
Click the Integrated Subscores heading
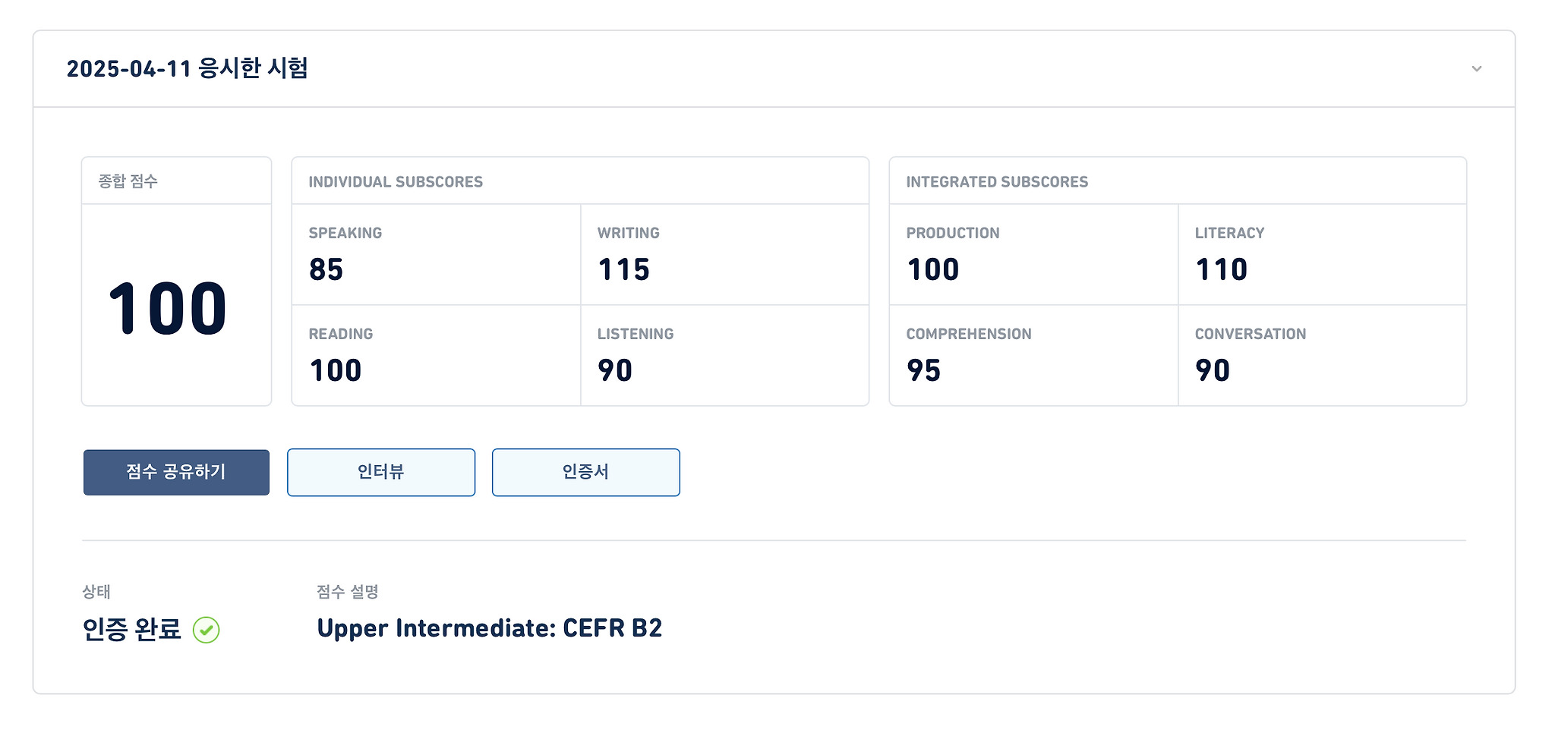tap(997, 182)
